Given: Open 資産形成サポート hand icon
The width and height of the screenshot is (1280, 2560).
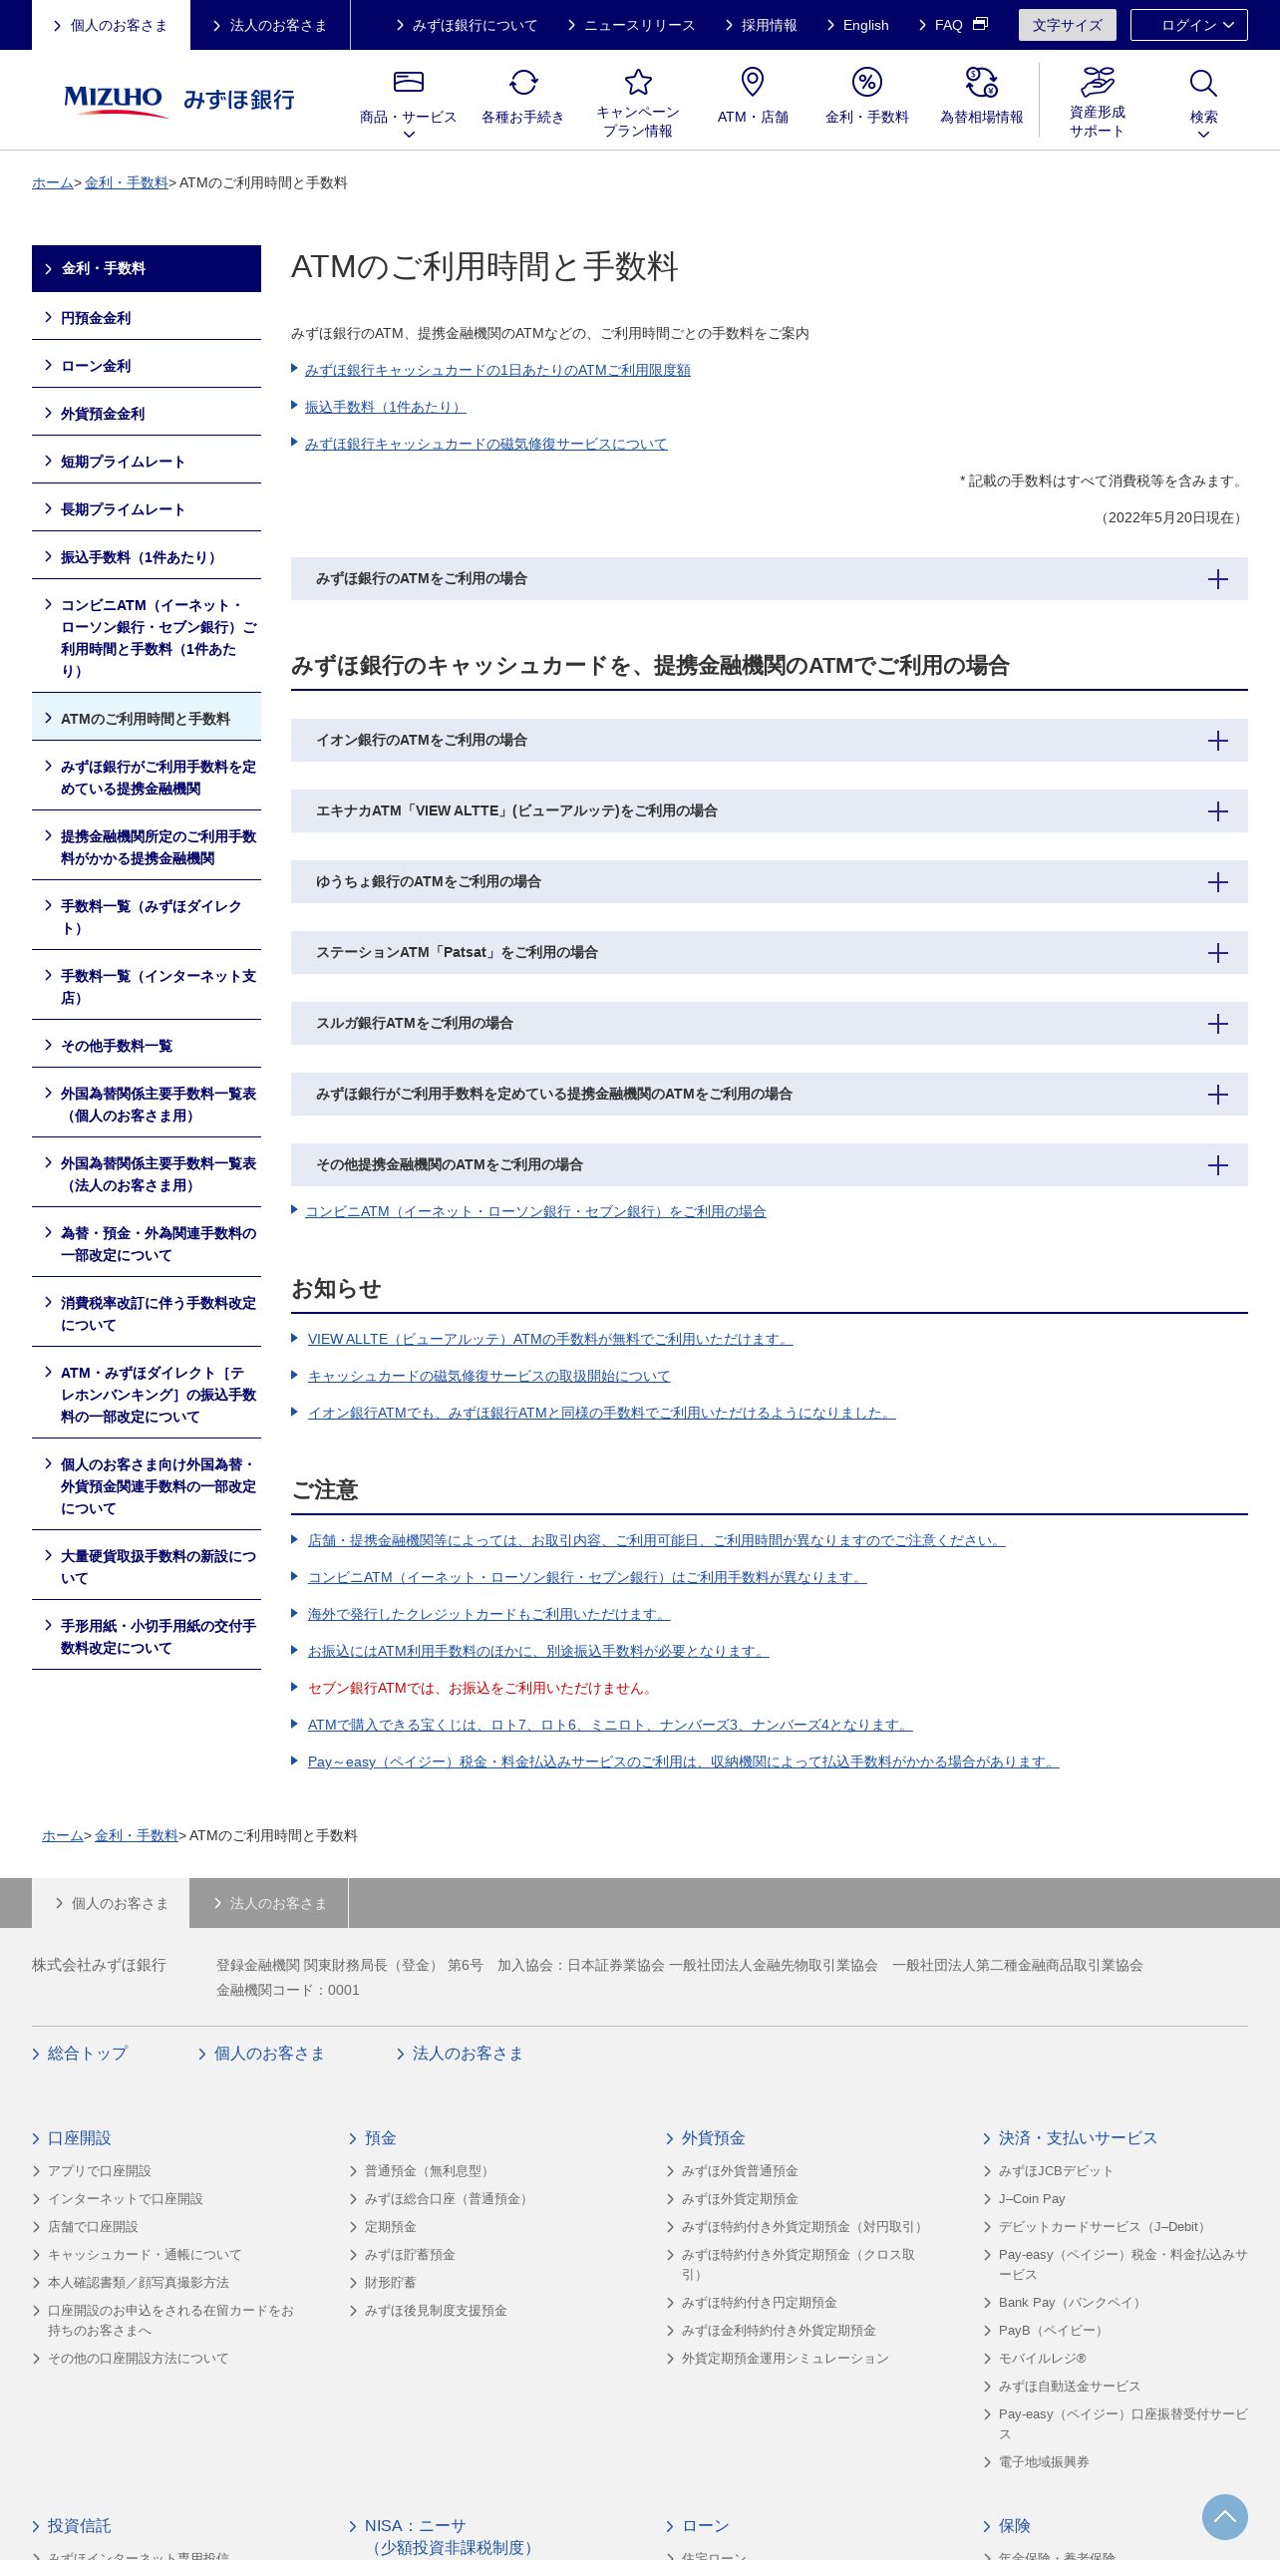Looking at the screenshot, I should 1098,81.
